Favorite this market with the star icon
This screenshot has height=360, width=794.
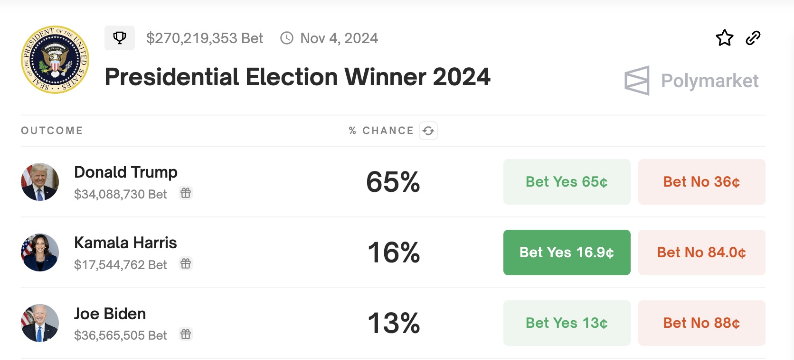[724, 38]
